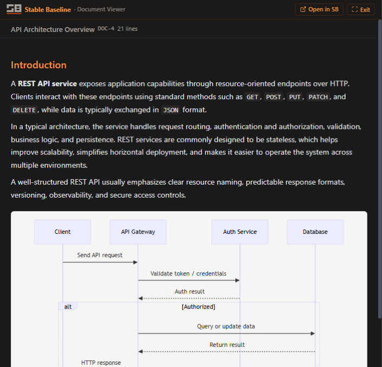Viewport: 382px width, 367px height.
Task: Exit the document viewer
Action: click(x=361, y=9)
